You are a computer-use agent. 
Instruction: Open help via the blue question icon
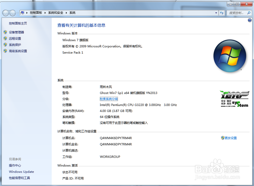click(250, 20)
